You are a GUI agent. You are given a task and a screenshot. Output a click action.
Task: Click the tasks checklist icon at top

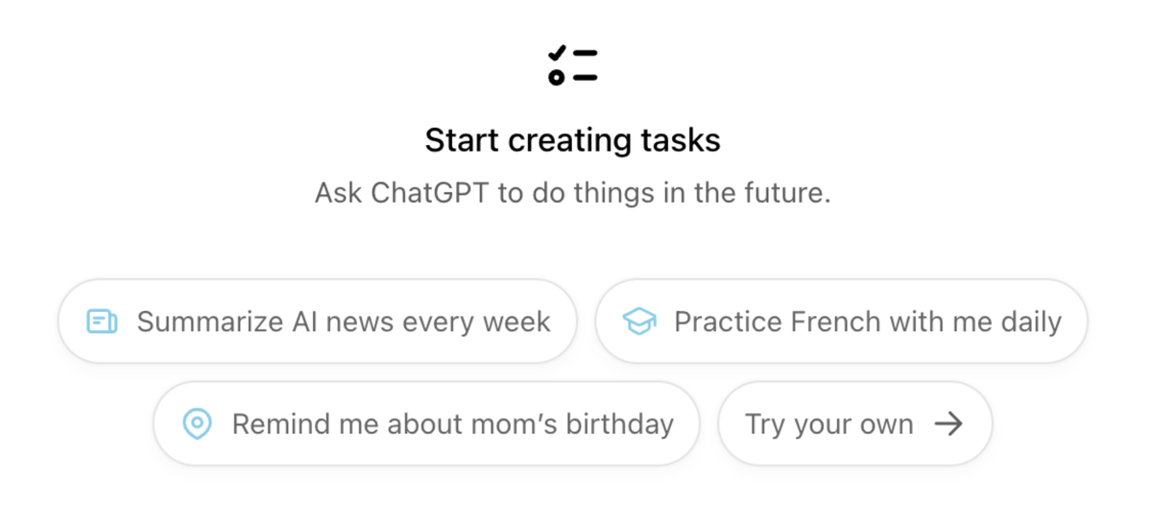(572, 65)
